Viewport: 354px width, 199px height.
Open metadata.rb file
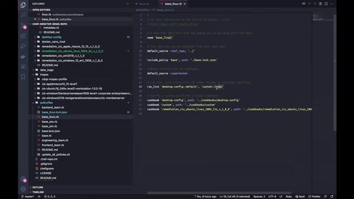click(x=51, y=28)
